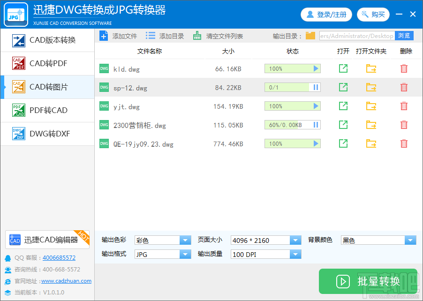Select the CAD转图片 tab
Viewport: 423px width, 301px height.
point(47,87)
